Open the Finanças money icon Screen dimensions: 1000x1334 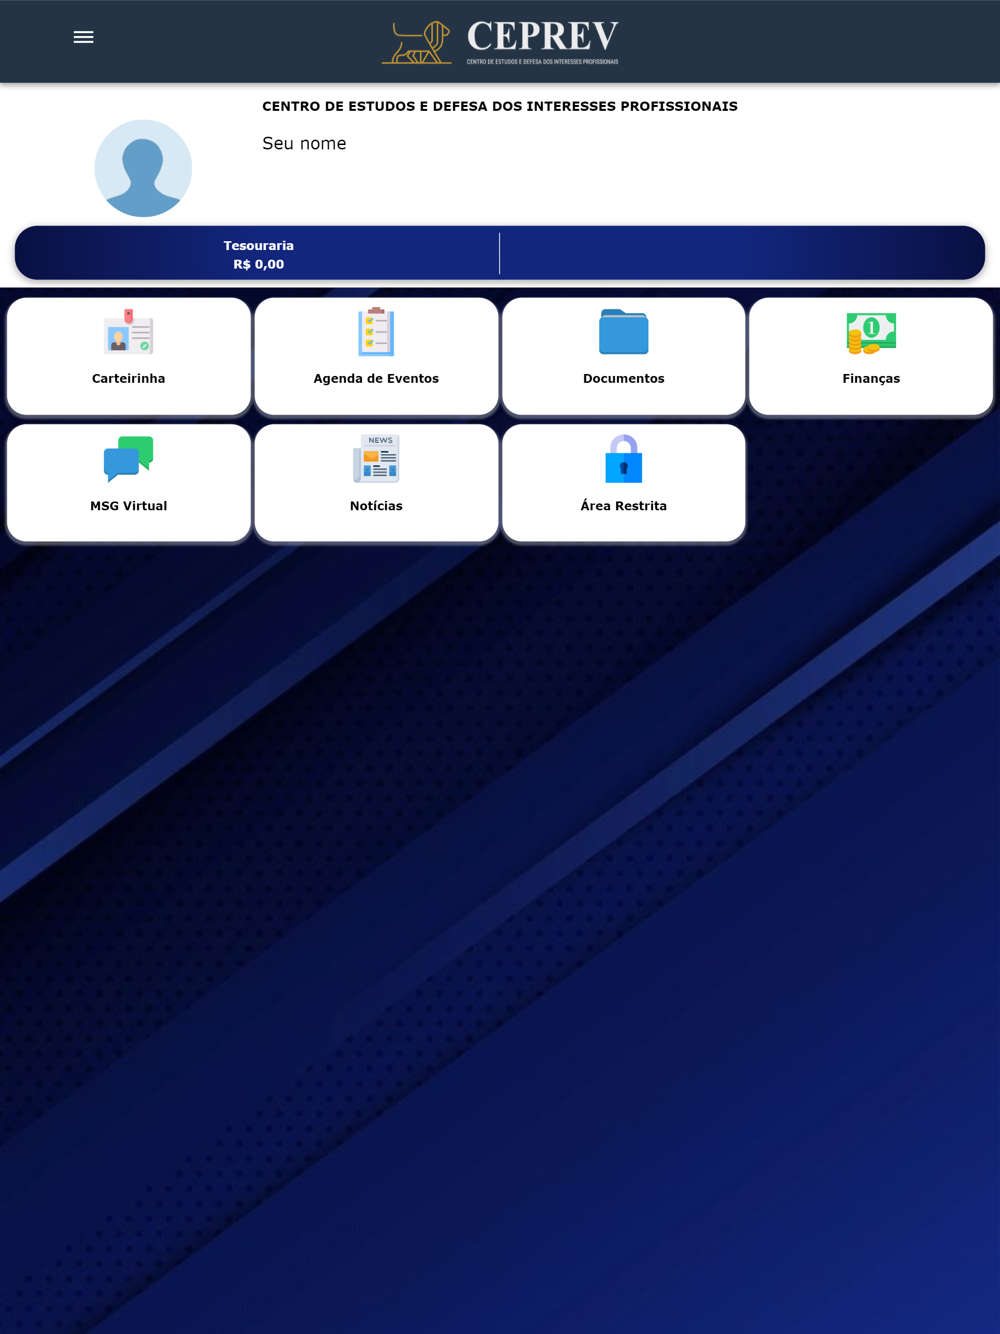coord(871,333)
